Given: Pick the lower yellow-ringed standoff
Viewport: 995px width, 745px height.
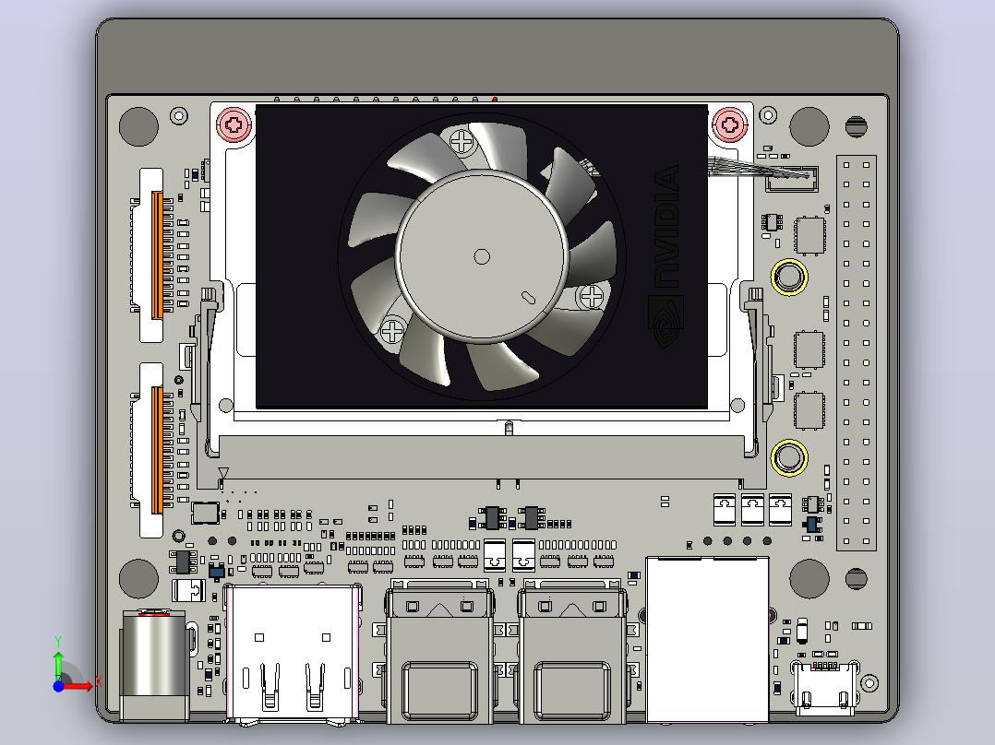Looking at the screenshot, I should 789,457.
